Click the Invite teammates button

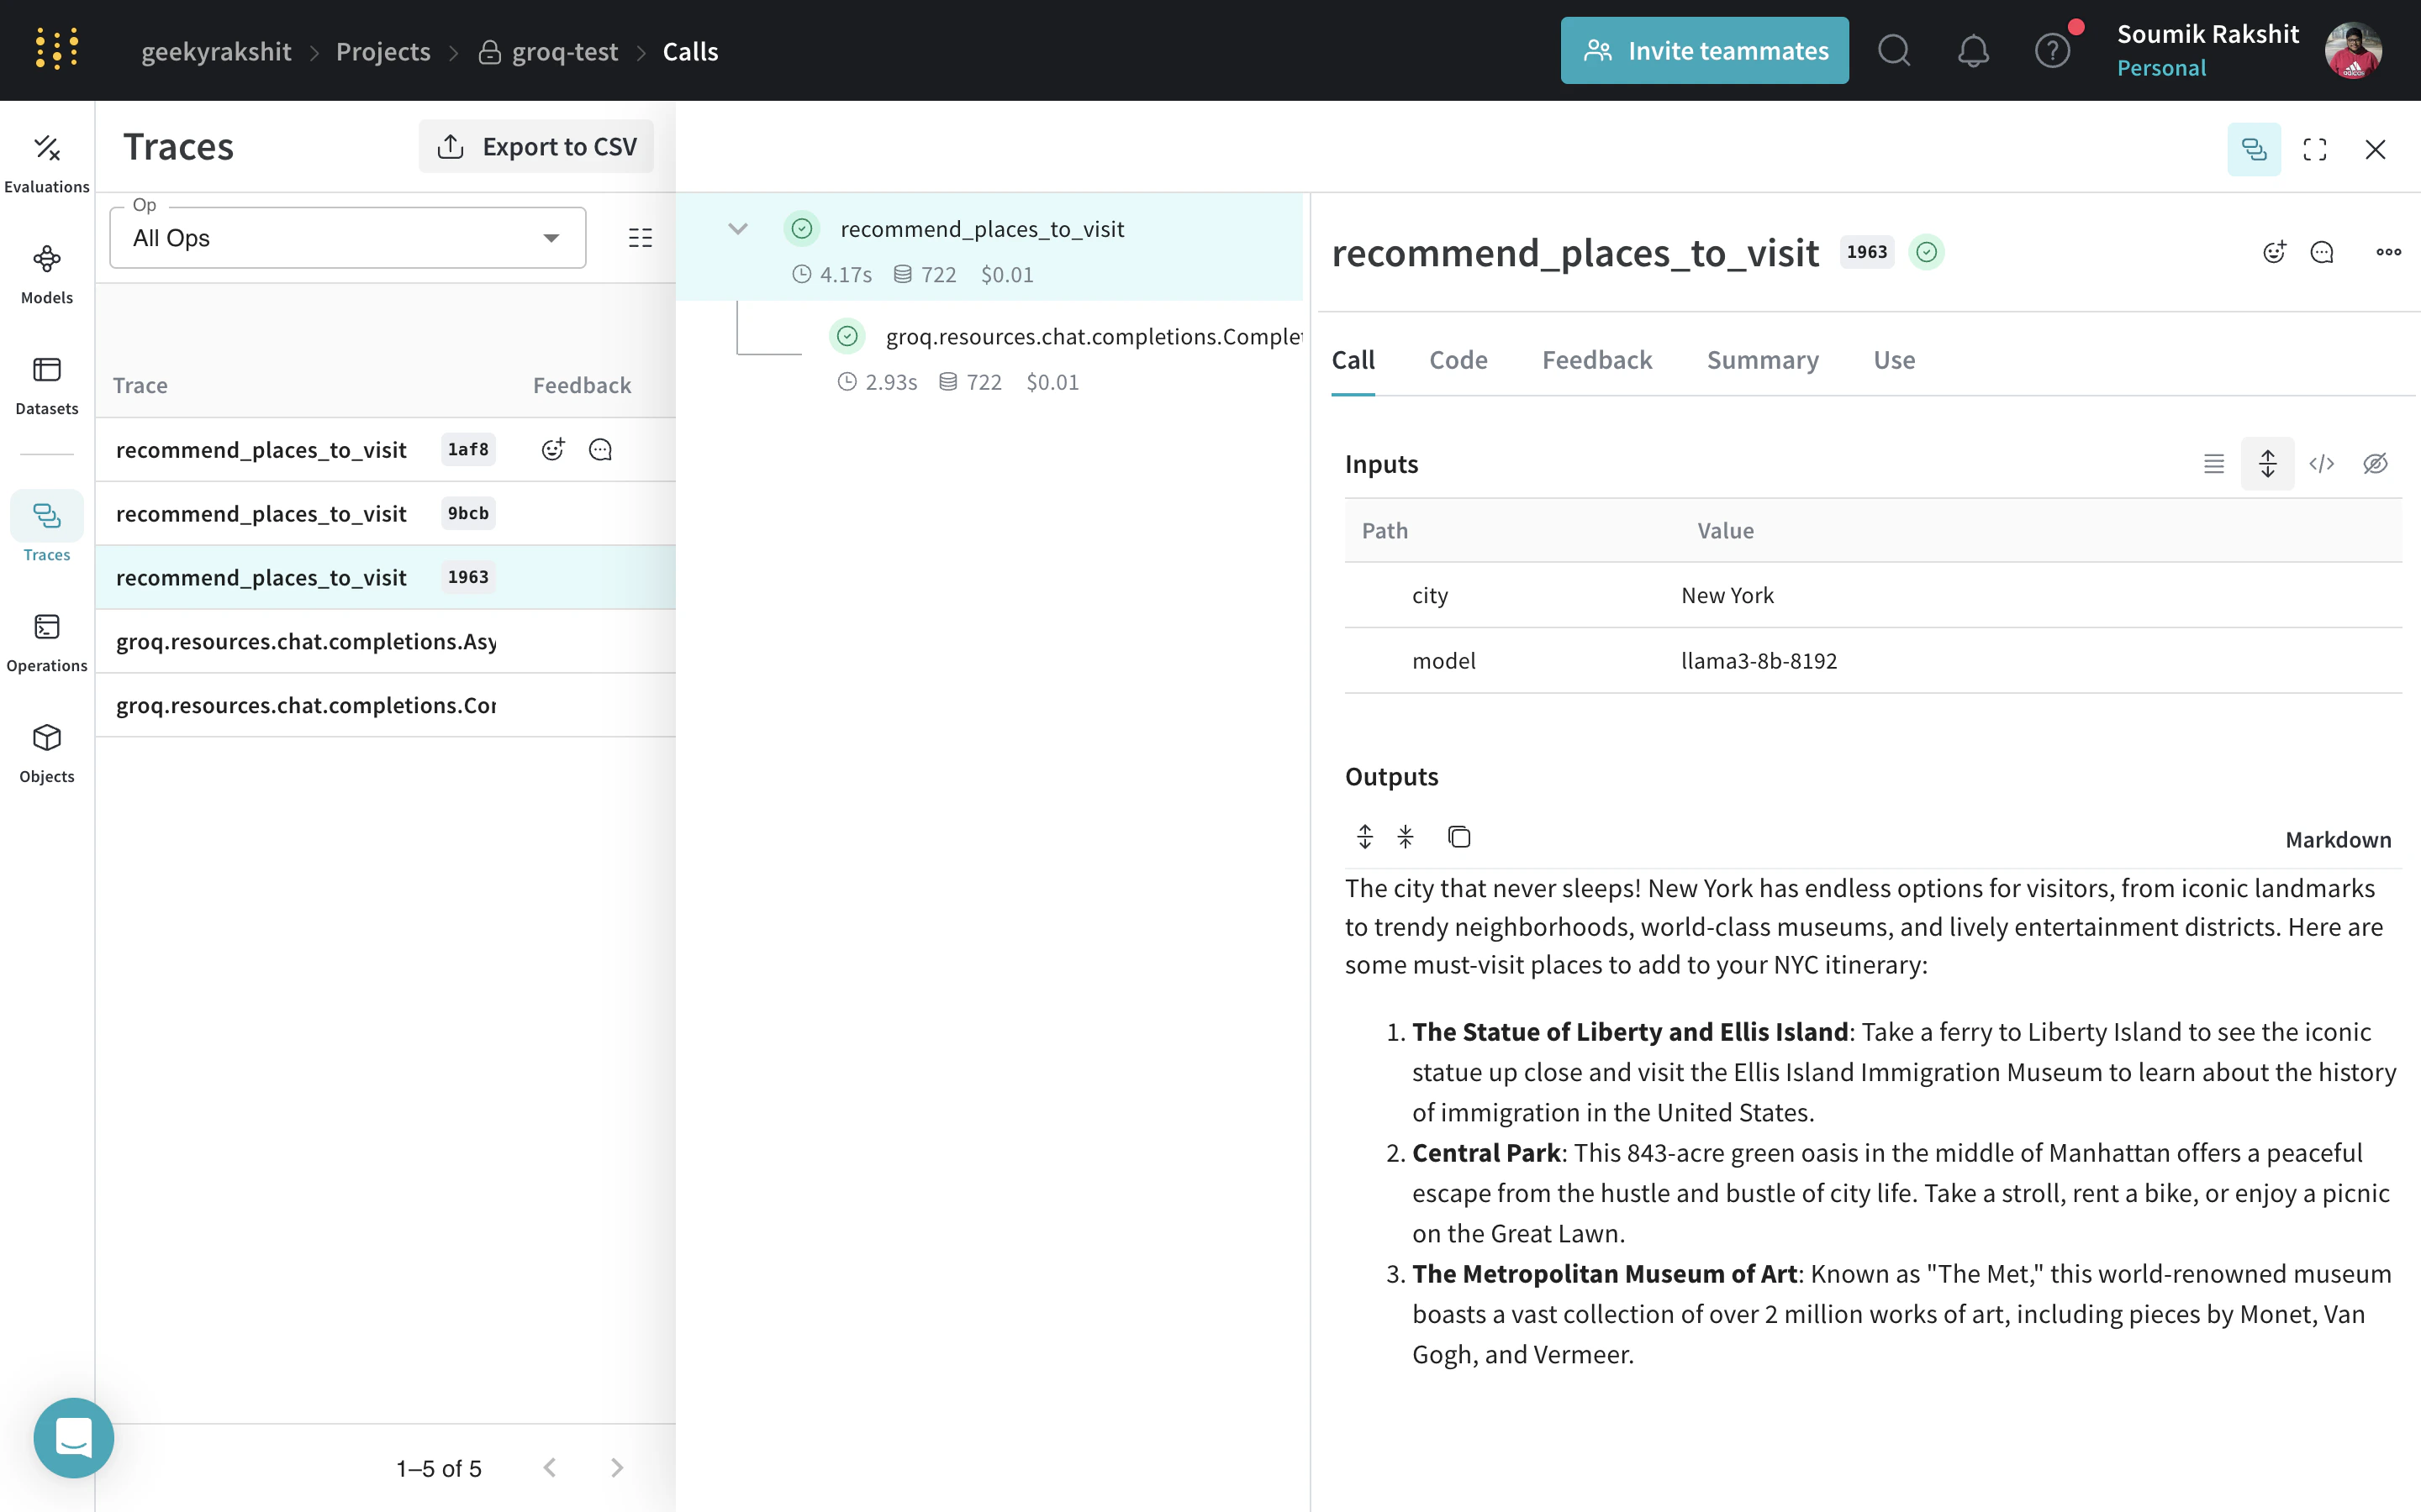1704,51
